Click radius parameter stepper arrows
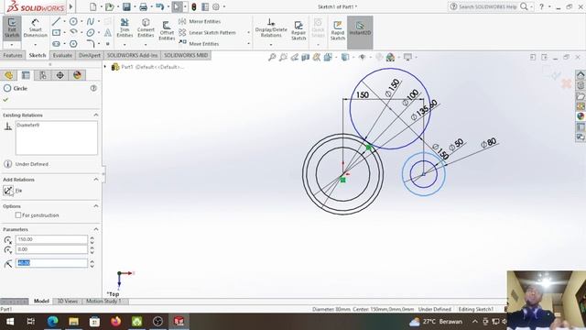 pos(92,263)
